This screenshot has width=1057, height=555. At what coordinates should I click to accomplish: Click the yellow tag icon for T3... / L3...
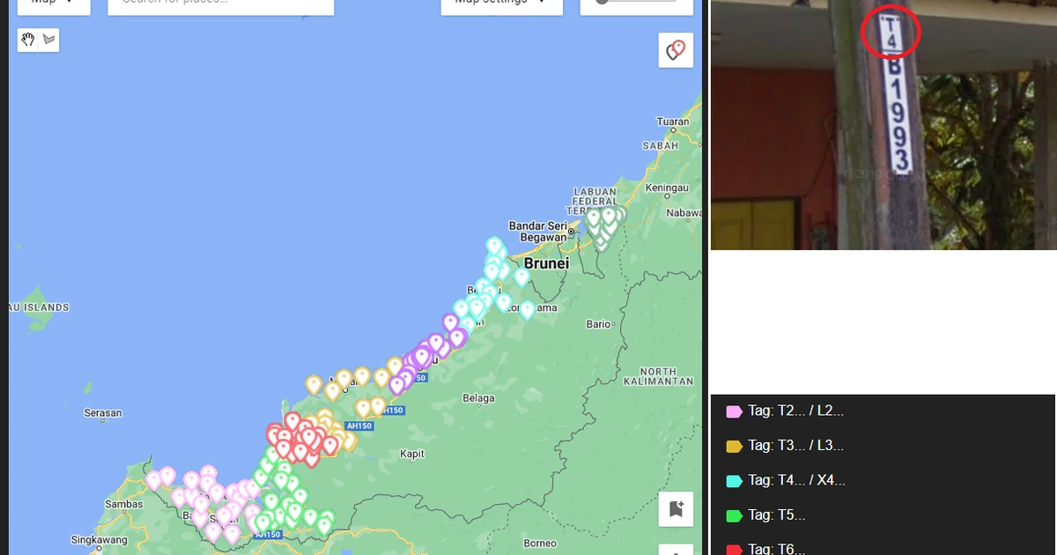pos(734,446)
